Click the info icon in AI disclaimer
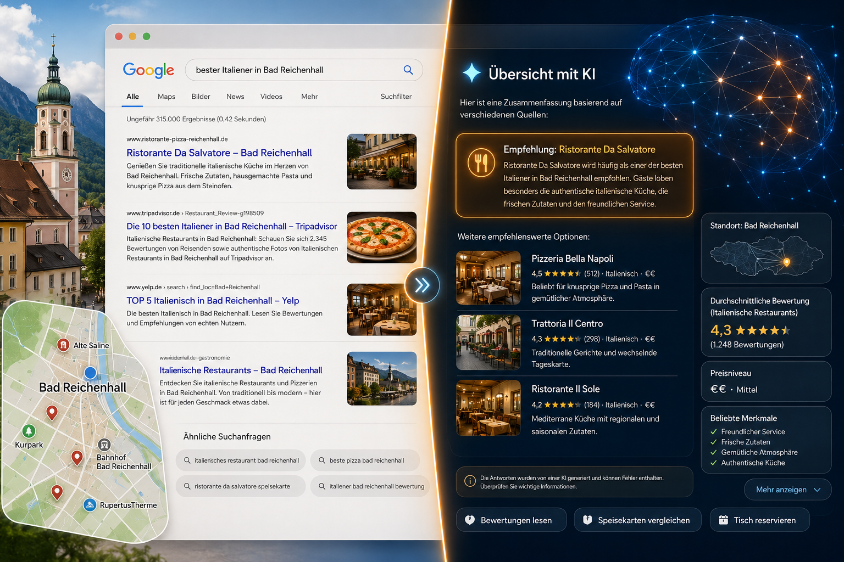The height and width of the screenshot is (562, 844). tap(470, 481)
